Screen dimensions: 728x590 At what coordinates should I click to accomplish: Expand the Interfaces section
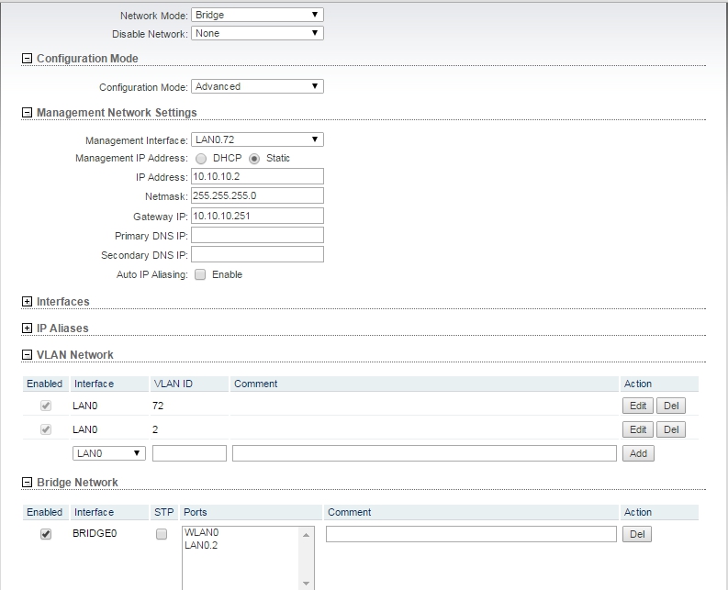pyautogui.click(x=27, y=301)
